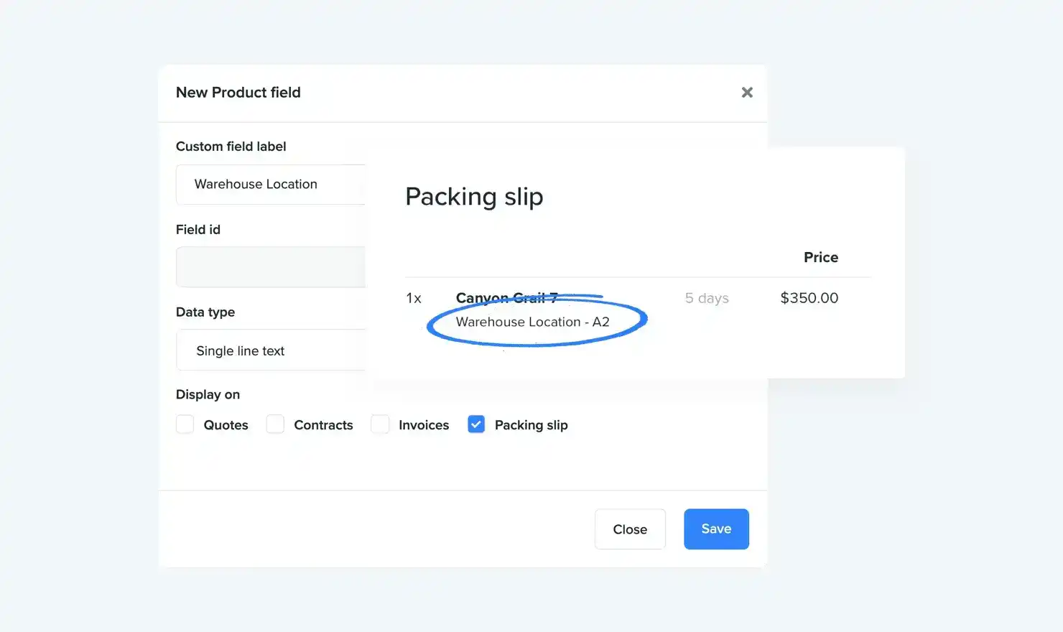Click the Packing slip preview heading
The width and height of the screenshot is (1063, 632).
pyautogui.click(x=474, y=196)
